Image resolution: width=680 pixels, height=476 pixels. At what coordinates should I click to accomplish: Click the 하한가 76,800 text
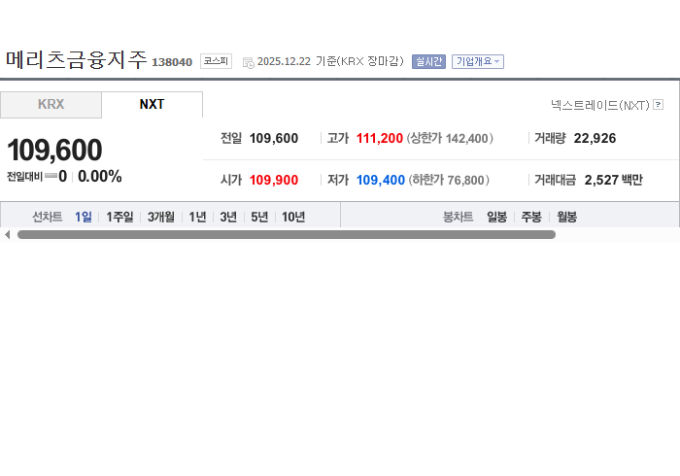tap(449, 180)
